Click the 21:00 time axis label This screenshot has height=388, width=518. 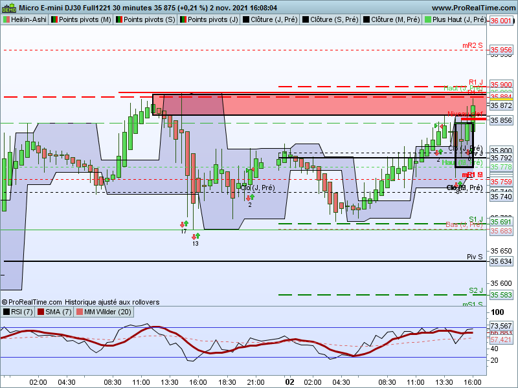click(256, 382)
